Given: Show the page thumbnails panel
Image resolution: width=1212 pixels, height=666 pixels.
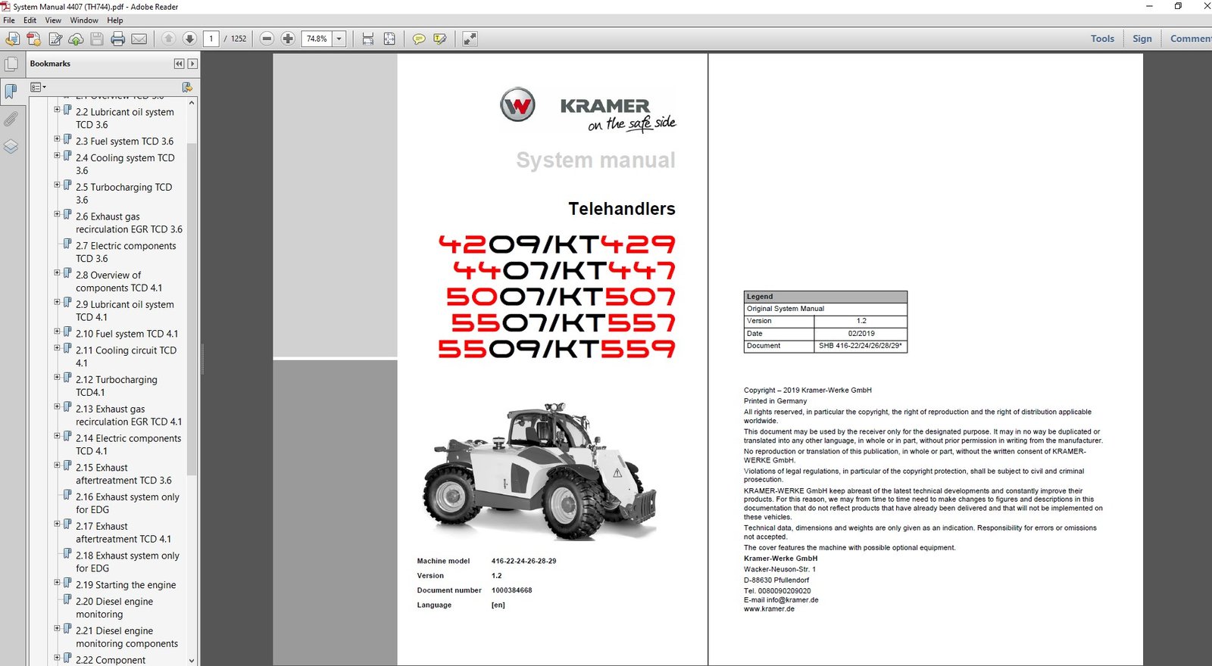Looking at the screenshot, I should (11, 64).
